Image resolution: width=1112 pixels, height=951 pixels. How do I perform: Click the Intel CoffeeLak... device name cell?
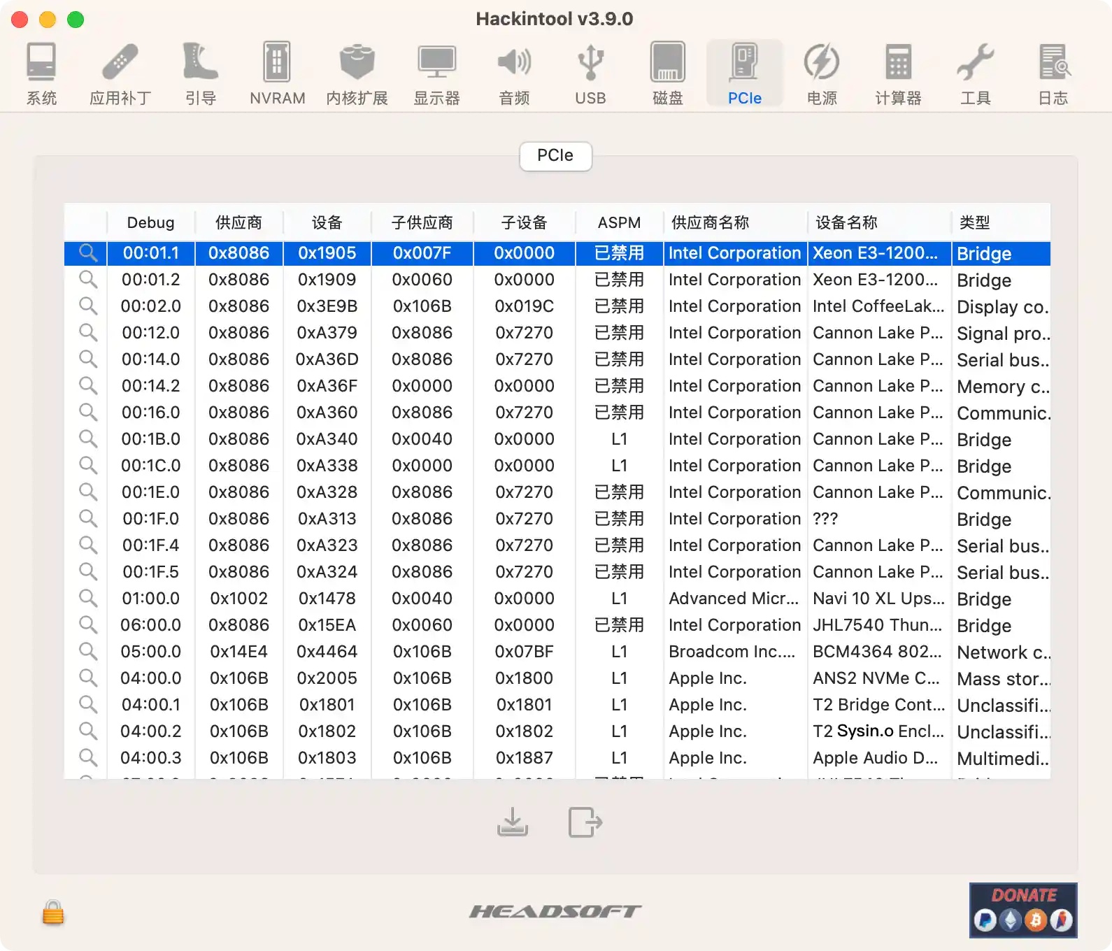click(878, 306)
